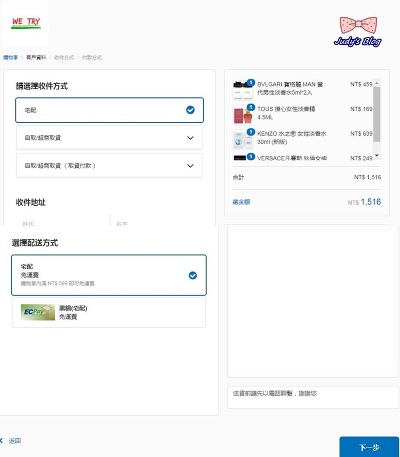Click the order list scrollbar down arrow

377,155
